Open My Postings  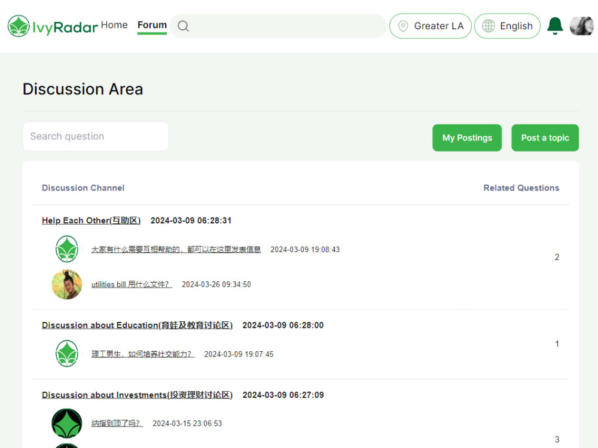[x=467, y=138]
